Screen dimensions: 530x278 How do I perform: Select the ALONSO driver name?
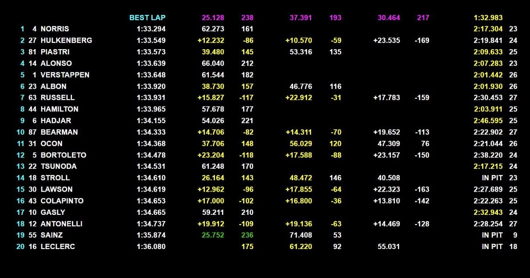tap(56, 64)
